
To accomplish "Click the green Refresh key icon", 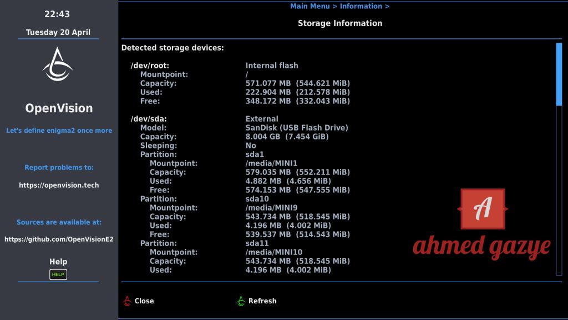I will [241, 301].
